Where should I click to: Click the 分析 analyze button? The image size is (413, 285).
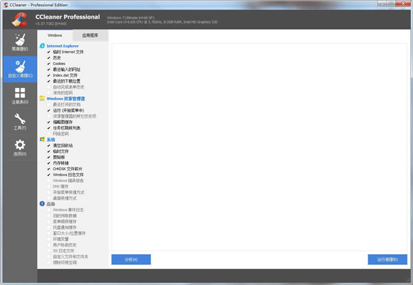click(x=131, y=260)
